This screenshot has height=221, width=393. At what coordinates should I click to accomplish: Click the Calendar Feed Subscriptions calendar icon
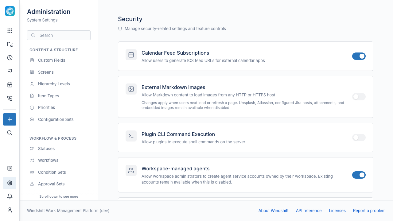tap(131, 55)
